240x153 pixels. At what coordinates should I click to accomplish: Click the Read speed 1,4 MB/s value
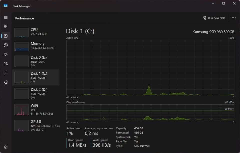pyautogui.click(x=77, y=145)
